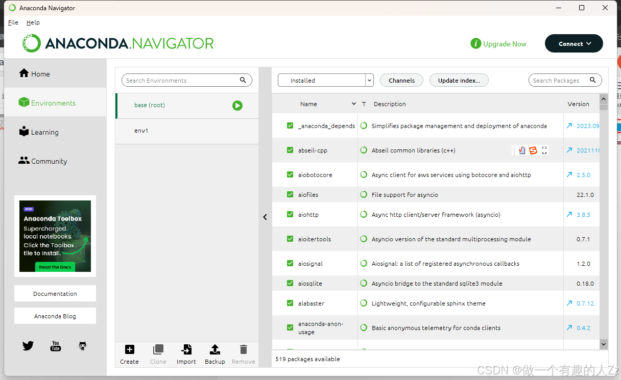Click upgrade arrow for aiohttp version
Viewport: 621px width, 380px height.
click(569, 214)
